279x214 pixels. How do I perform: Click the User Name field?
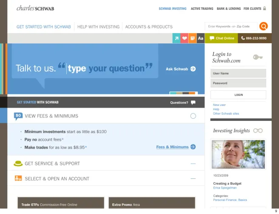238,73
